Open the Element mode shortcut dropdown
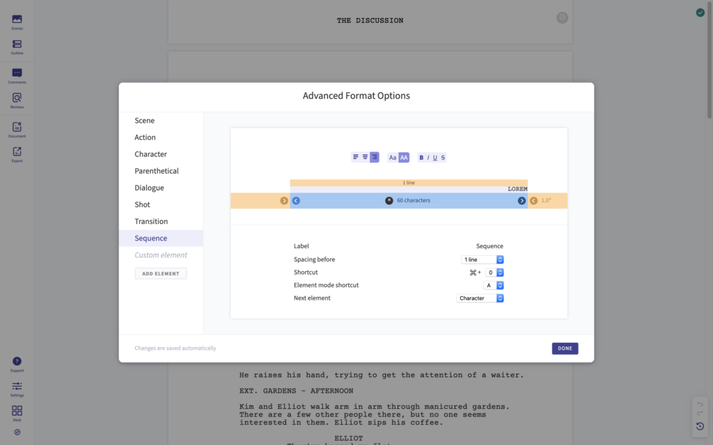 495,284
